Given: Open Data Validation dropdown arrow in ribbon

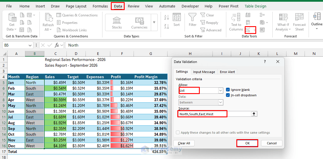Looking at the screenshot, I should tap(254, 30).
